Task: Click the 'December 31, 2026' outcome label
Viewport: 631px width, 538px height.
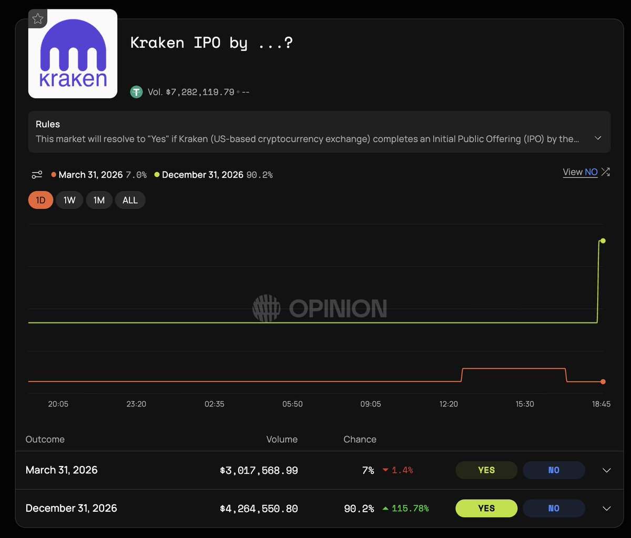Action: pos(72,509)
